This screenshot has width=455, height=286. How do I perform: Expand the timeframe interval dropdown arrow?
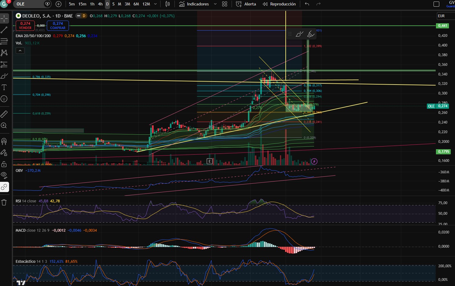tap(155, 4)
